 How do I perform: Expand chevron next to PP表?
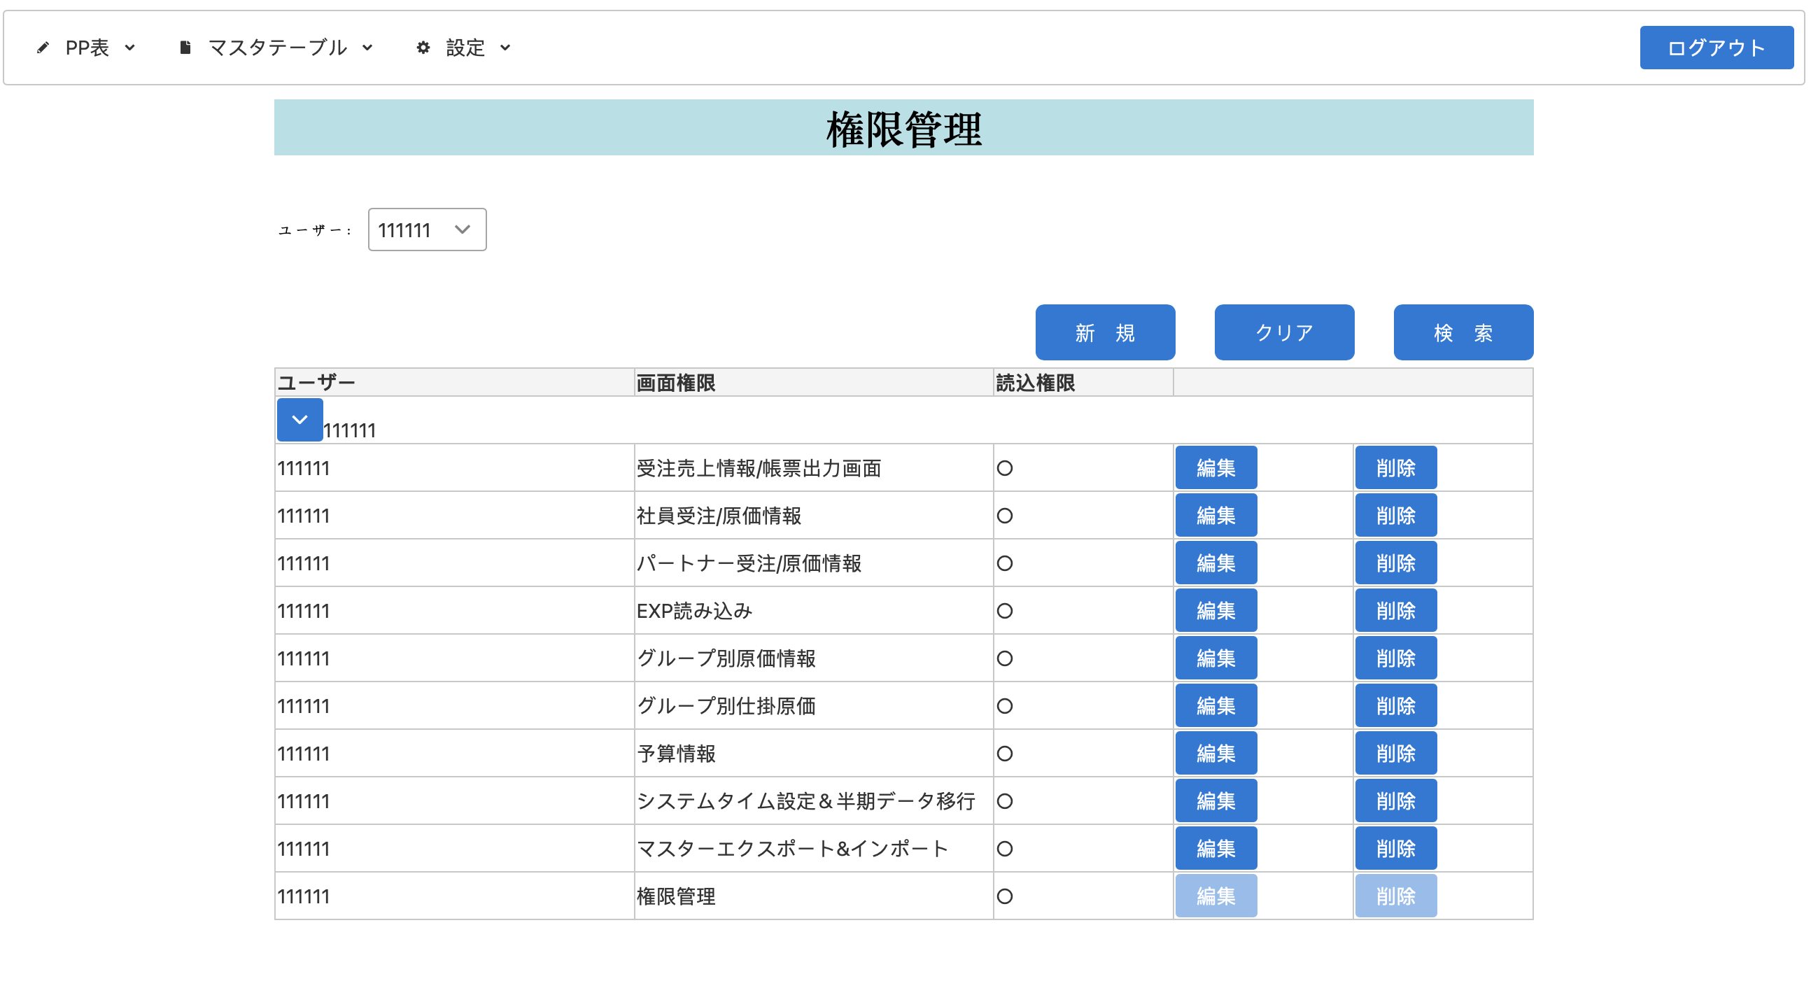point(130,48)
